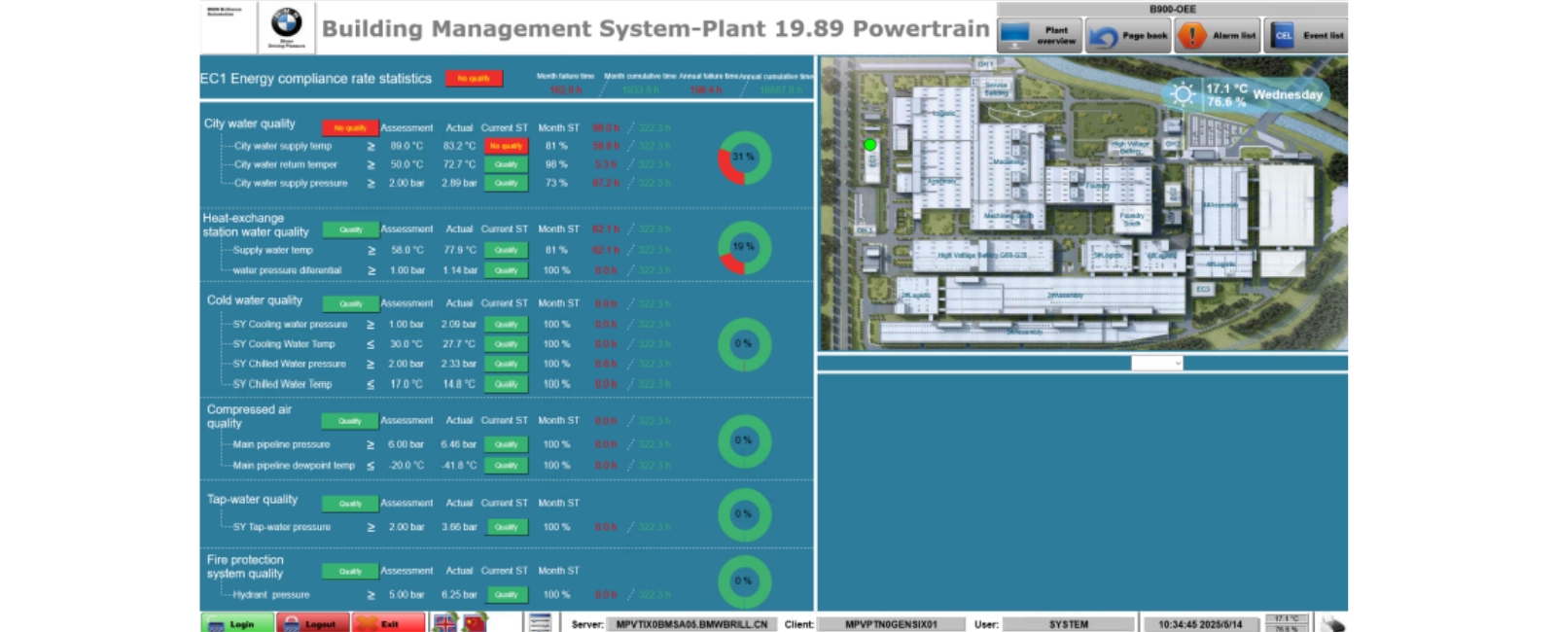This screenshot has height=632, width=1556.
Task: Switch language using Chinese flag icon
Action: click(475, 623)
